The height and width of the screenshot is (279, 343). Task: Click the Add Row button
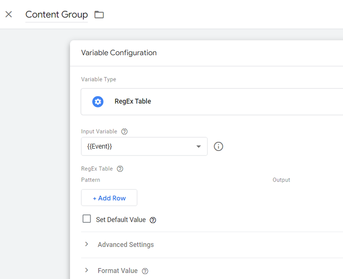point(109,198)
